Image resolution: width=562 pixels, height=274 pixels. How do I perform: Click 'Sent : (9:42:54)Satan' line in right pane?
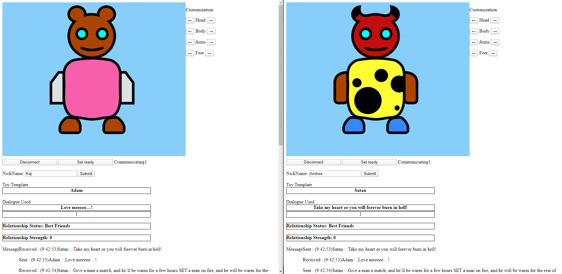(429, 271)
